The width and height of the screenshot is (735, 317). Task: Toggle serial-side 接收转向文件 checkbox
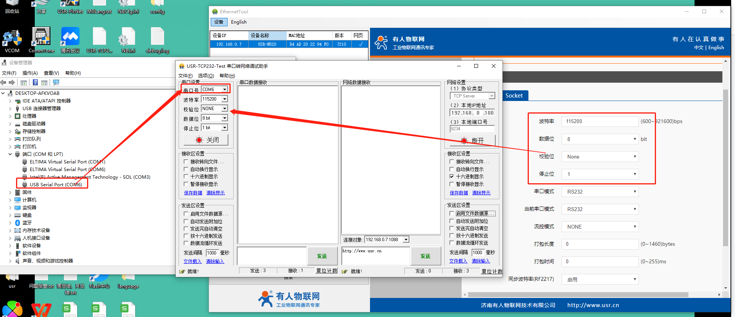coord(186,162)
